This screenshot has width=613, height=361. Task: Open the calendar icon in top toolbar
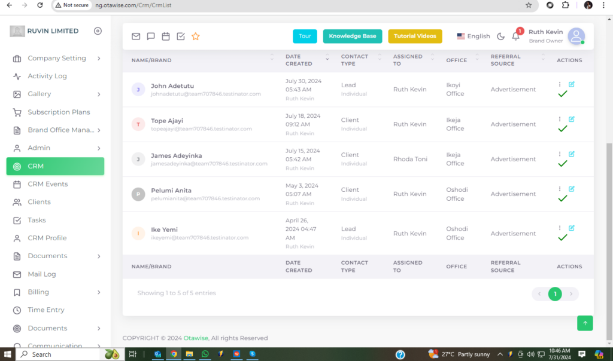coord(166,36)
